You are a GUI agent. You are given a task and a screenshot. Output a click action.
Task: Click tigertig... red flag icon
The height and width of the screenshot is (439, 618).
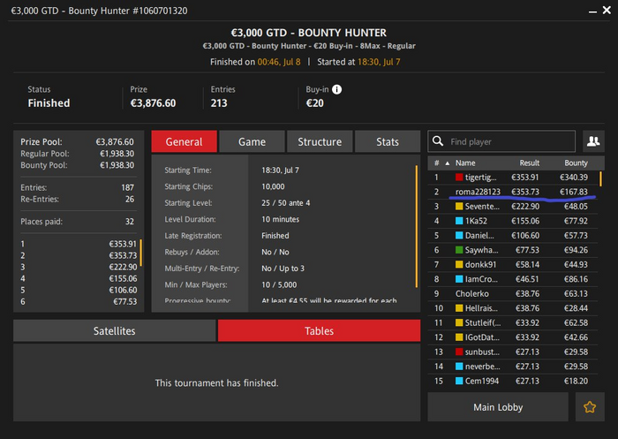(x=459, y=177)
